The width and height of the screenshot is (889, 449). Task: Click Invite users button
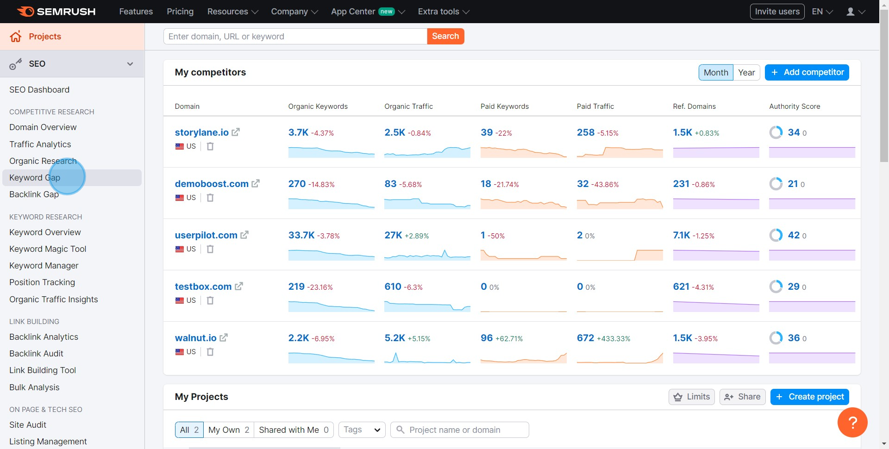[x=777, y=12]
